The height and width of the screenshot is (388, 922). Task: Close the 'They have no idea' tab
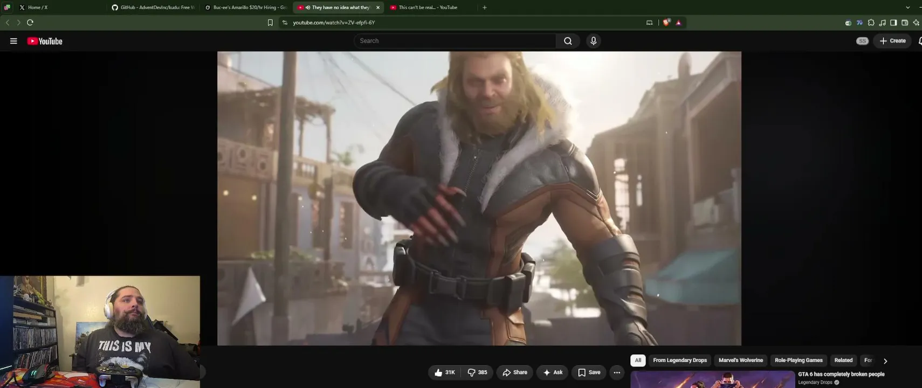click(x=378, y=8)
